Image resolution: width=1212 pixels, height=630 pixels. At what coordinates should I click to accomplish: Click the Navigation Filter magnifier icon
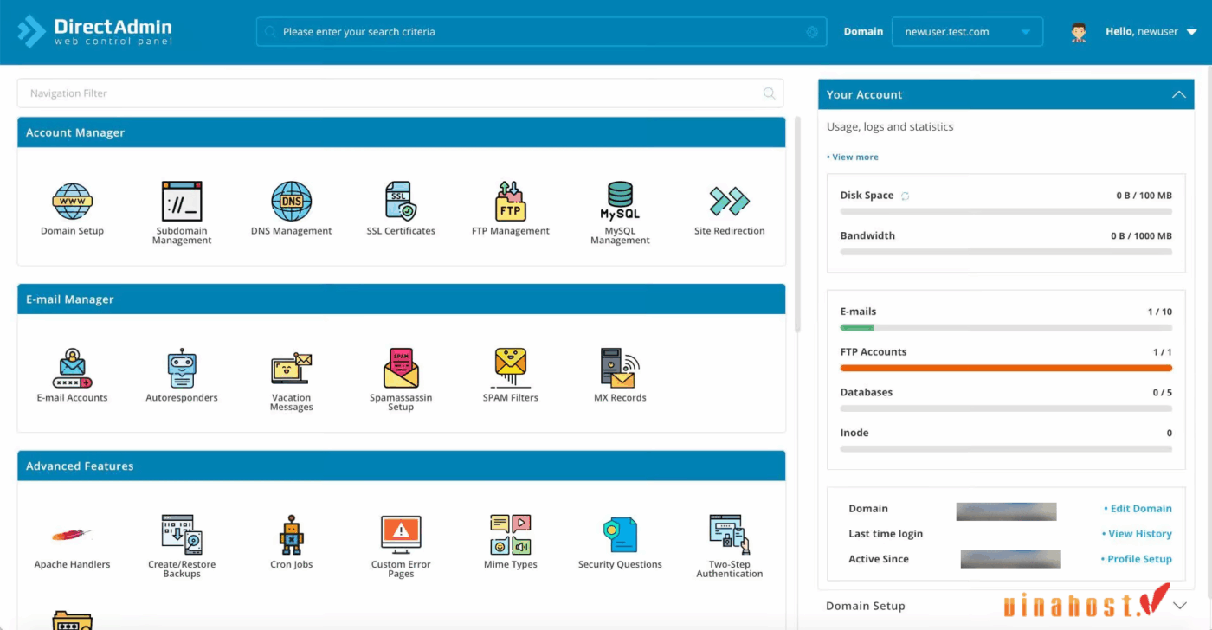tap(769, 93)
